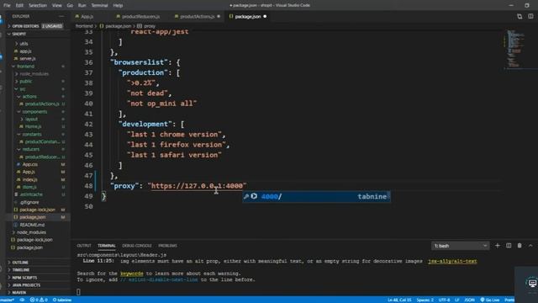Kill terminal with trash icon
This screenshot has width=538, height=303.
pos(520,246)
